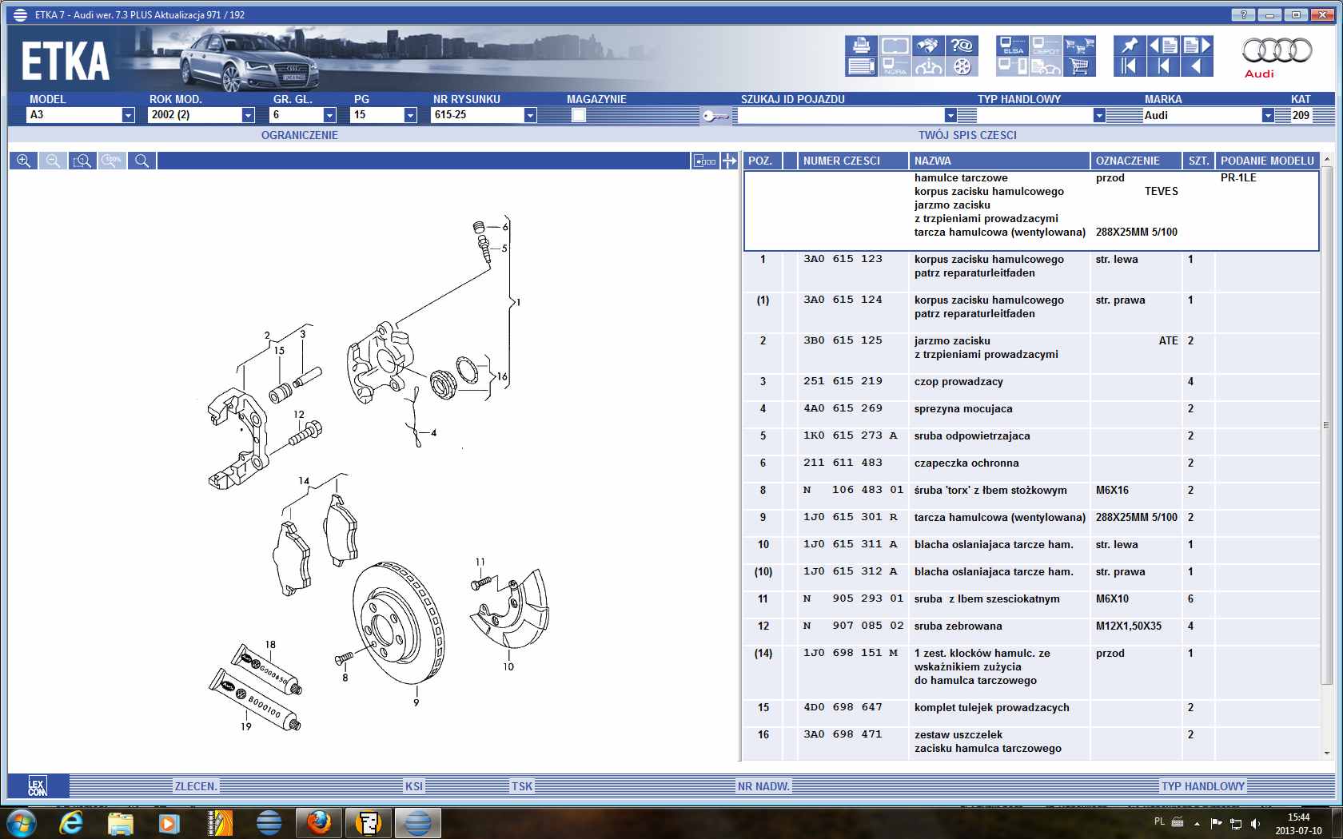The width and height of the screenshot is (1343, 839).
Task: Click the split move arrows icon above drawing
Action: 729,161
